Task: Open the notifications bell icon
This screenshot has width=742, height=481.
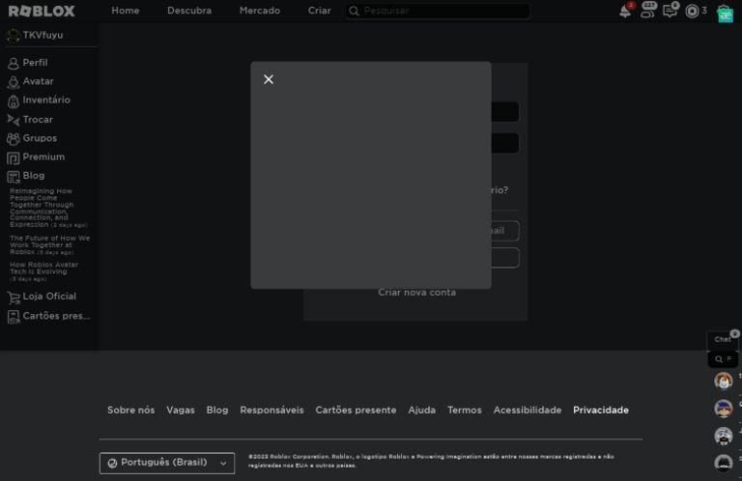Action: tap(625, 12)
